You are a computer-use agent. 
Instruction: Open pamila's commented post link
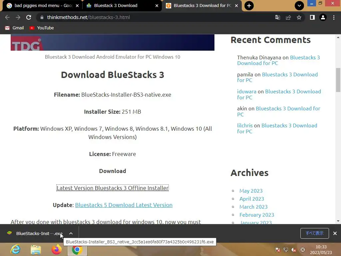coord(277,77)
